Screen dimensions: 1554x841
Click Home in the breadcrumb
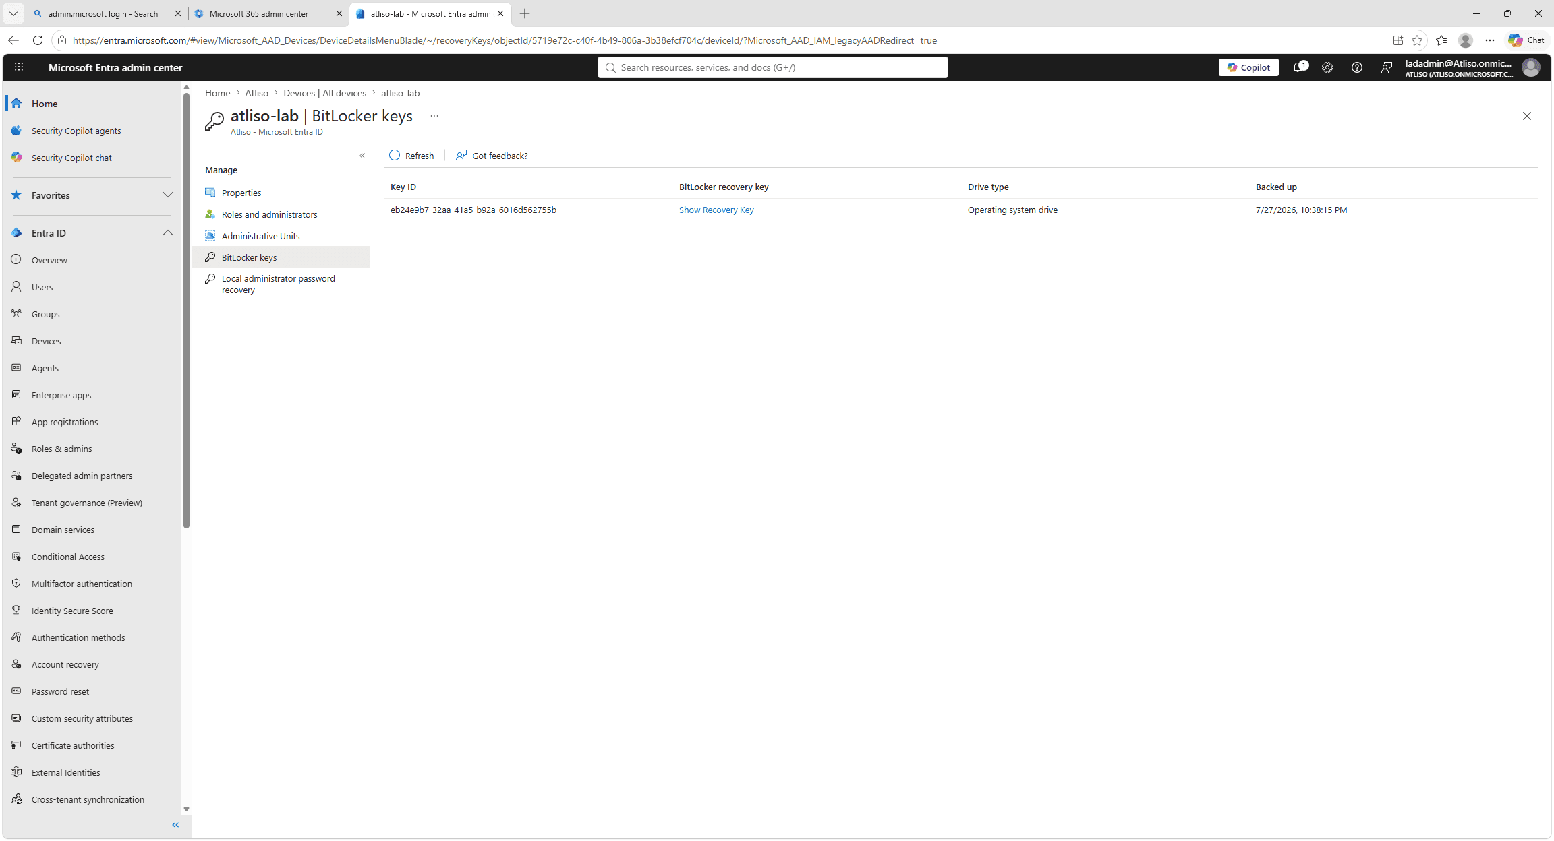pyautogui.click(x=217, y=93)
